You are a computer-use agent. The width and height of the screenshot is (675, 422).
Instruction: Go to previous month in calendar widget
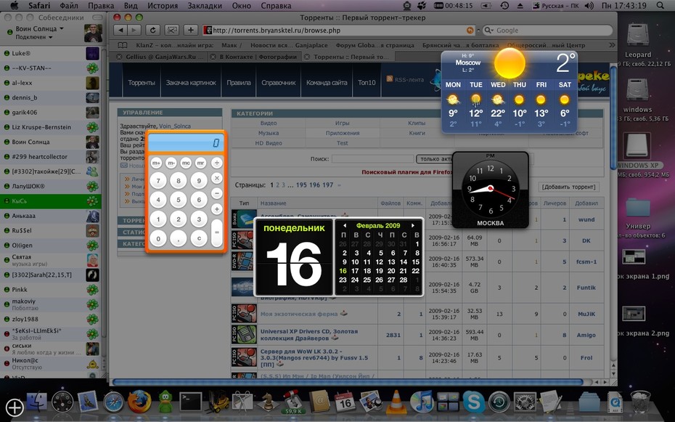344,225
